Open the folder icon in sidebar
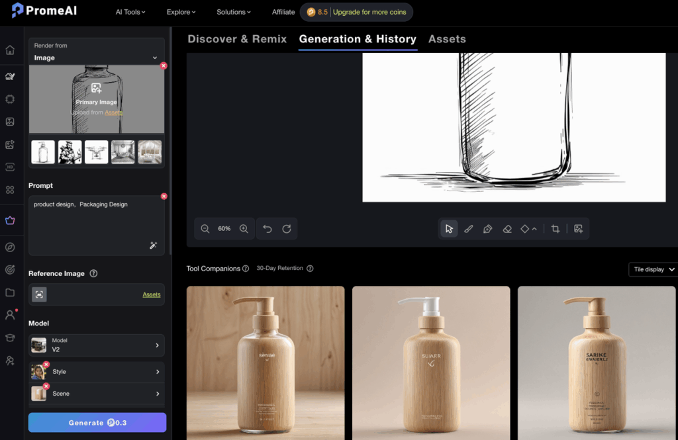Viewport: 678px width, 440px height. (x=10, y=292)
